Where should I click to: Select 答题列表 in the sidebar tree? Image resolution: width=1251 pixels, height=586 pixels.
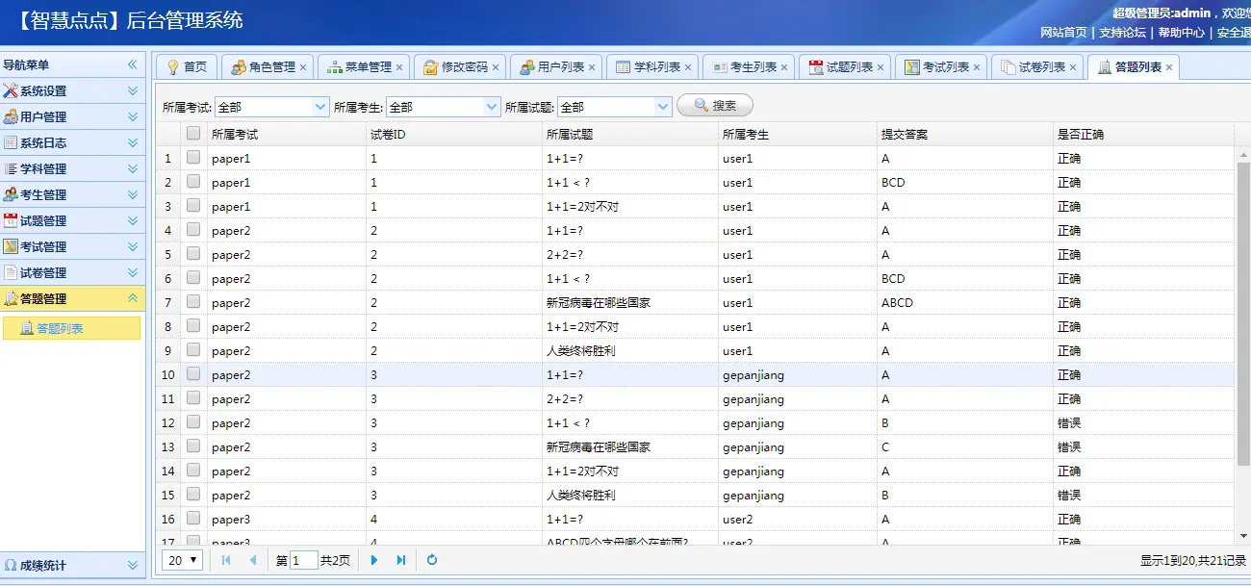(x=72, y=328)
